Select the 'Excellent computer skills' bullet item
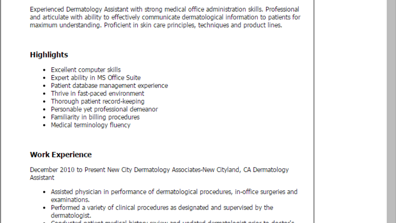 pyautogui.click(x=86, y=70)
